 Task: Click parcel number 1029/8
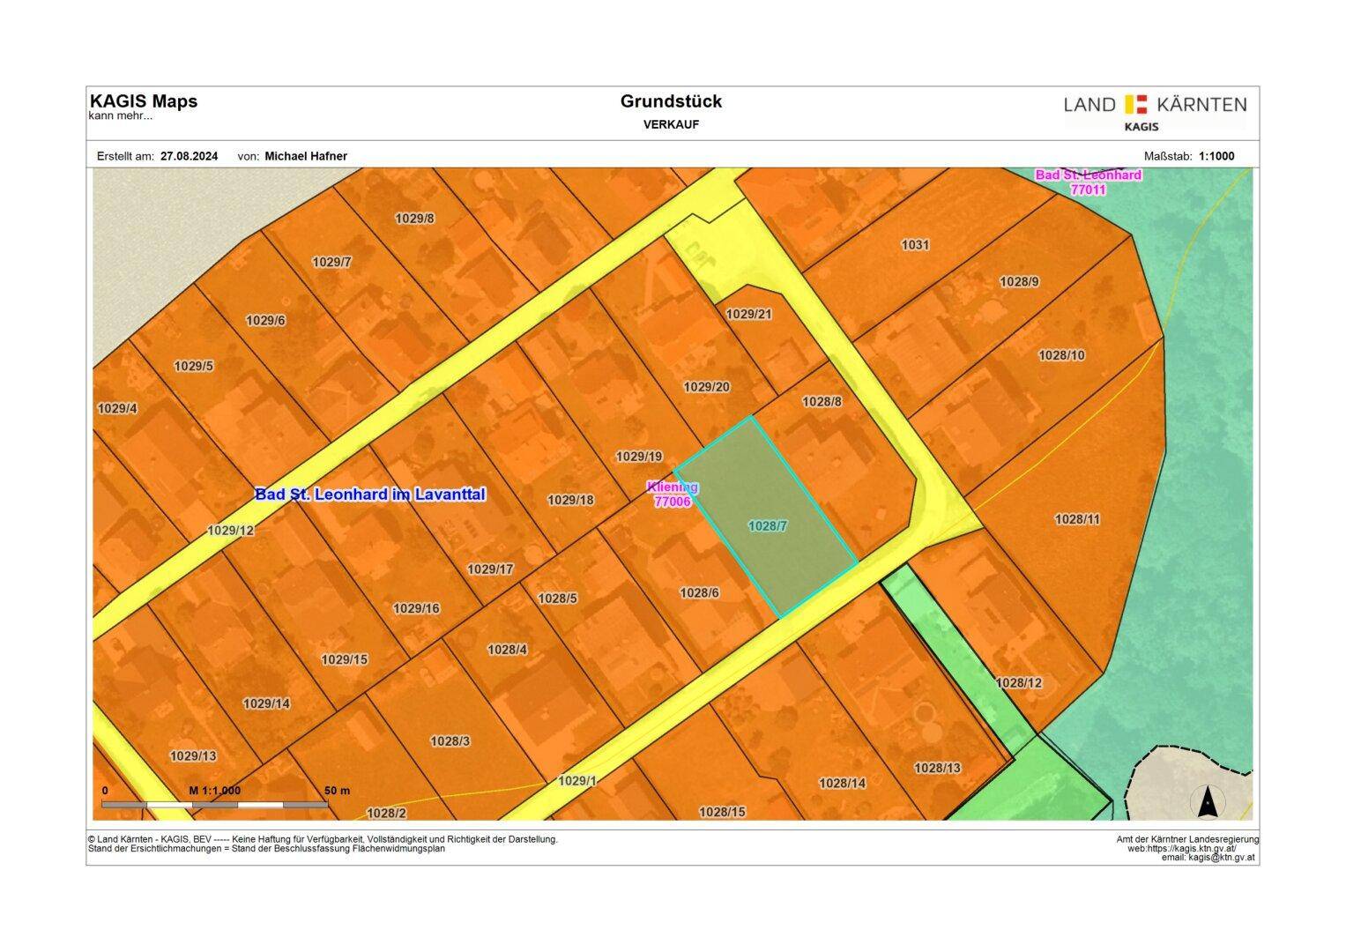click(x=414, y=218)
